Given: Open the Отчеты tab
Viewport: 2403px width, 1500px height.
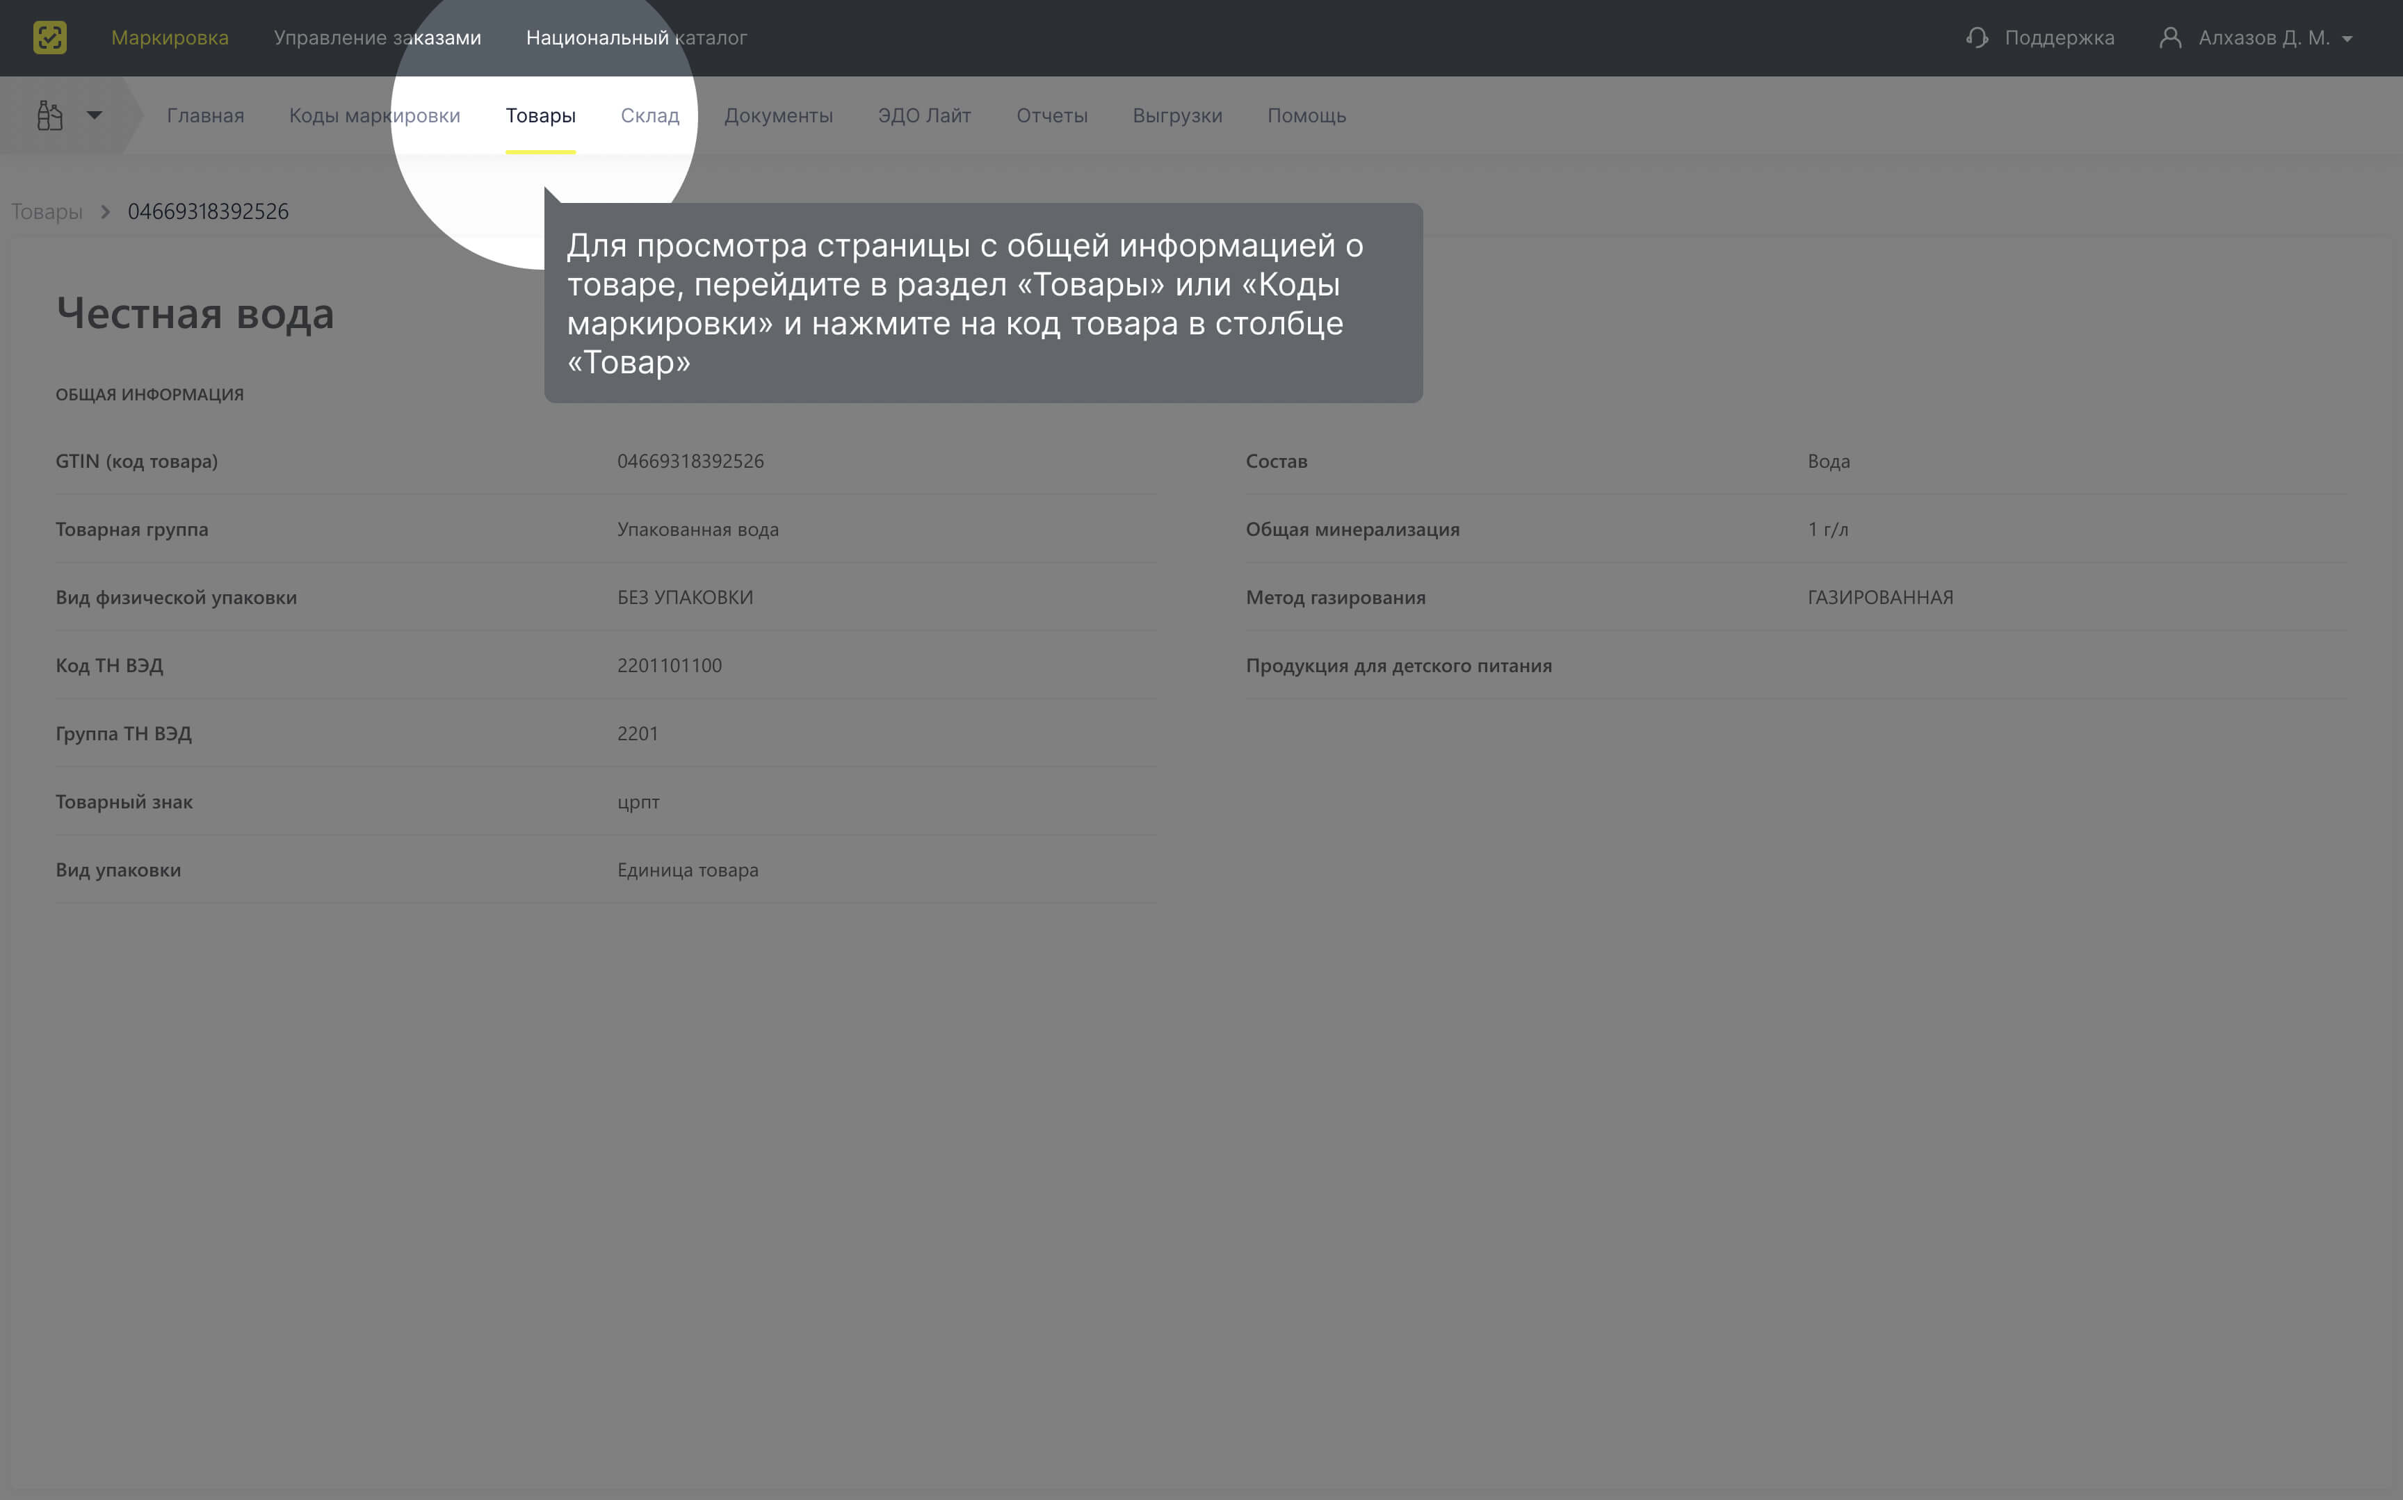Looking at the screenshot, I should click(1052, 115).
